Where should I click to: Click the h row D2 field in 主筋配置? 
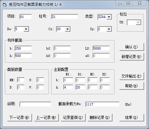pyautogui.click(x=105, y=87)
